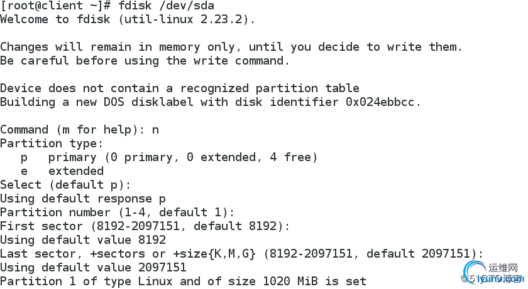
Task: Click the 'fdisk /dev/sda' command text
Action: pos(166,6)
